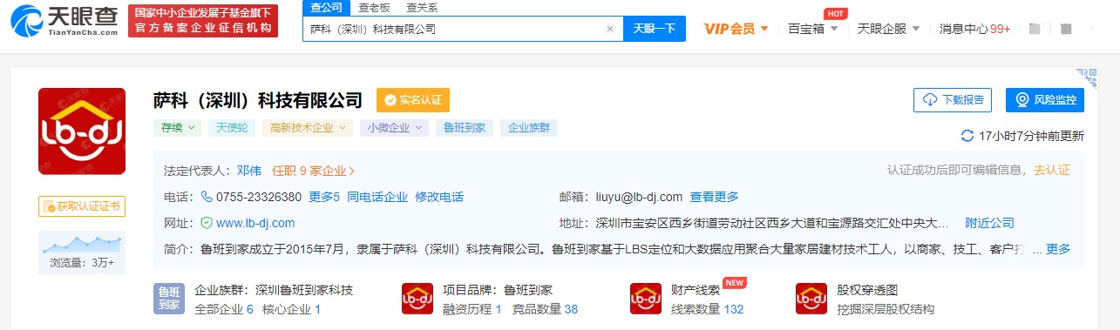Open 挖掘深层股权结构 link

pyautogui.click(x=886, y=309)
